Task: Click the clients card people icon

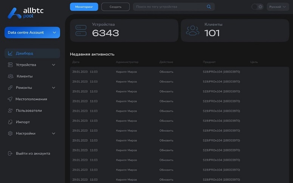Action: 192,31
